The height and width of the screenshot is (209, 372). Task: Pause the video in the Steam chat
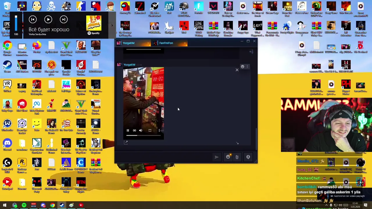[x=128, y=131]
